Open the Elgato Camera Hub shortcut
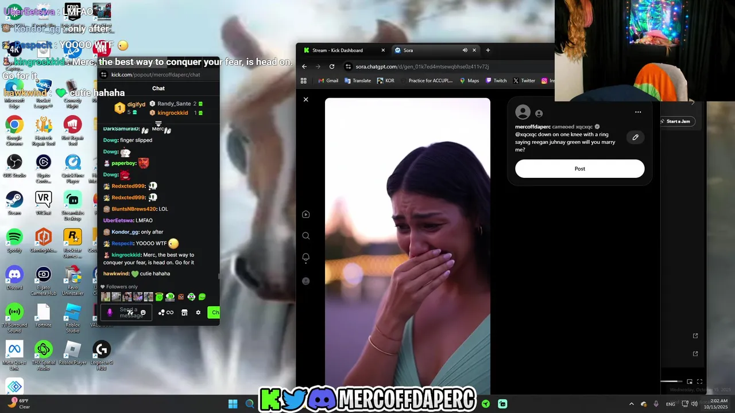 click(44, 281)
